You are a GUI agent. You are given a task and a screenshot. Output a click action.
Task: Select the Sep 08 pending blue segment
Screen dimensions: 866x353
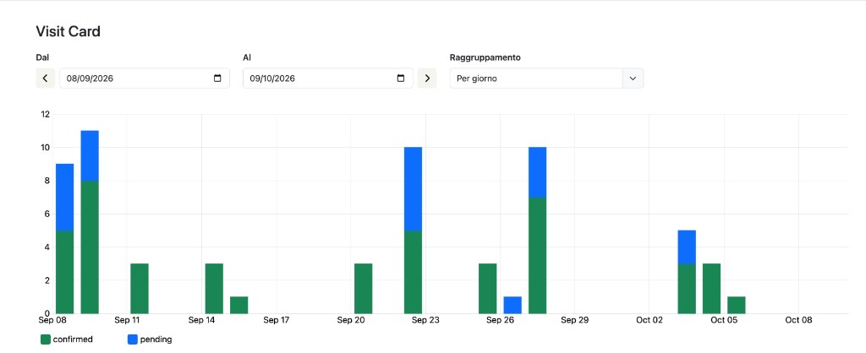click(x=64, y=198)
